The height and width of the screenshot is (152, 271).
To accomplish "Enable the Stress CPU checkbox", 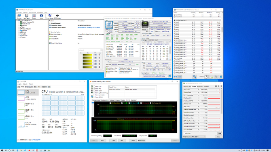I will pos(94,87).
